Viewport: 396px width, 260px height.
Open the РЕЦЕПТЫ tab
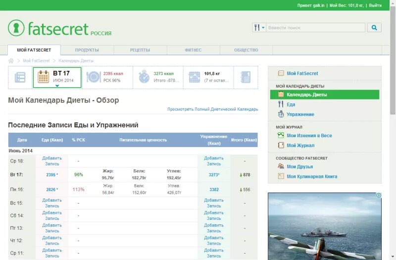[x=140, y=50]
